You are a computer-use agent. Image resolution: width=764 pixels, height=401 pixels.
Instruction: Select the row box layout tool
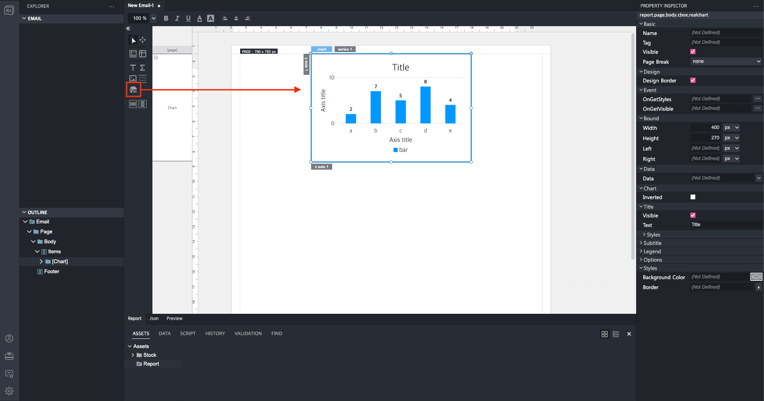[x=143, y=104]
